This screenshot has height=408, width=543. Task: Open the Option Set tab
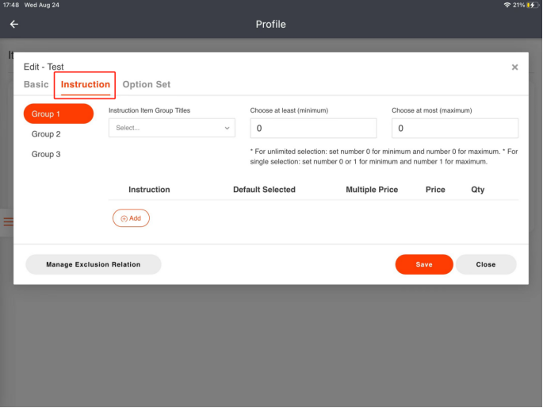click(147, 84)
